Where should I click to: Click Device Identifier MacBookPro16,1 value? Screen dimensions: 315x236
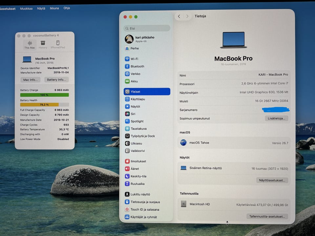58,68
